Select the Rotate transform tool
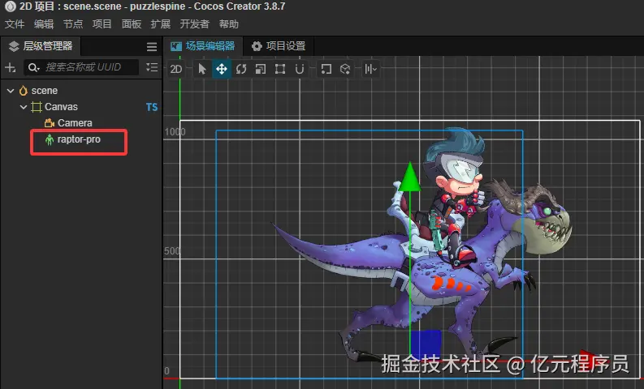 click(x=241, y=69)
